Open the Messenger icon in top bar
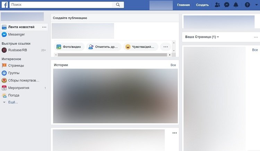 click(227, 5)
